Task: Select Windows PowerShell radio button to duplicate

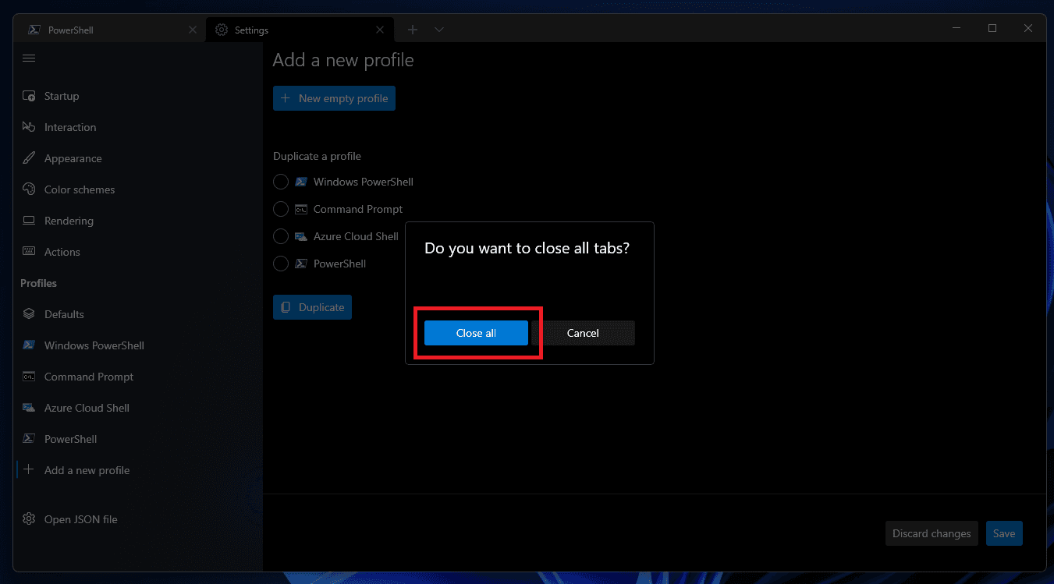Action: point(281,182)
